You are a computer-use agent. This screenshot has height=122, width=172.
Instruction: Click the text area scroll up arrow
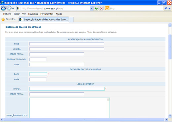pos(108,99)
